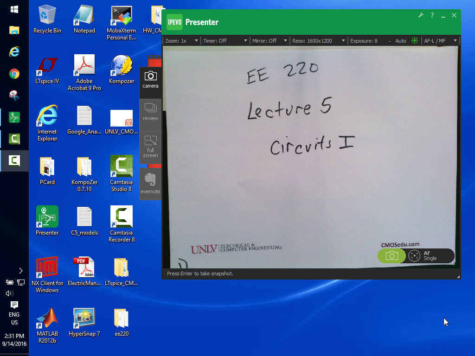Click the battery power tray icon
Screen dimensions: 475x356
(9, 282)
